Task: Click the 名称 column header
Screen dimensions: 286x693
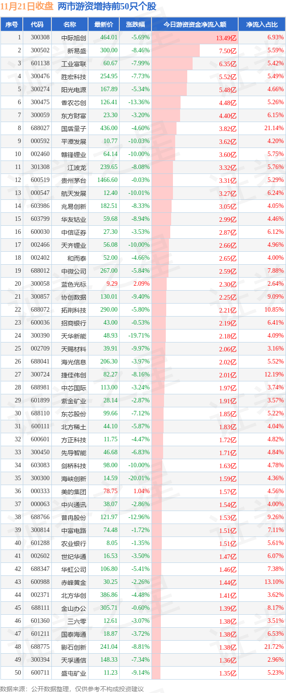Action: coord(70,25)
